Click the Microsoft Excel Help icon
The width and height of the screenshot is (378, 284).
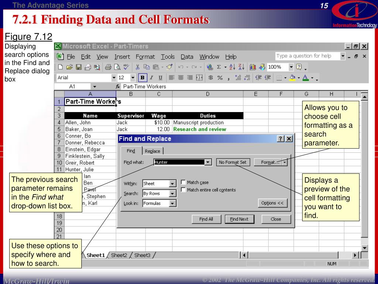[x=299, y=67]
